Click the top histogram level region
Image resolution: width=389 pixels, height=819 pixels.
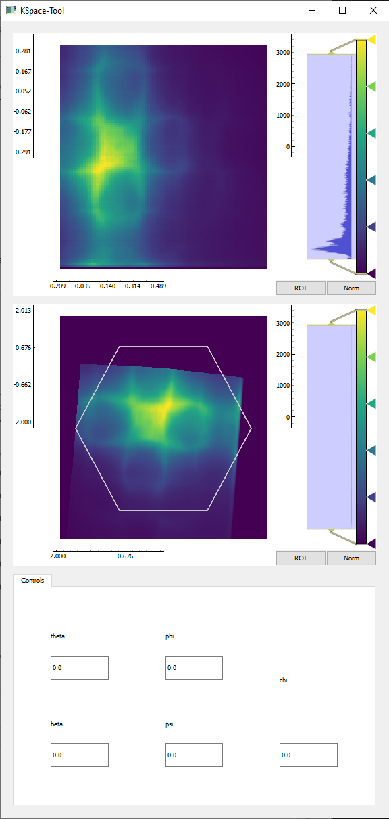pyautogui.click(x=330, y=156)
